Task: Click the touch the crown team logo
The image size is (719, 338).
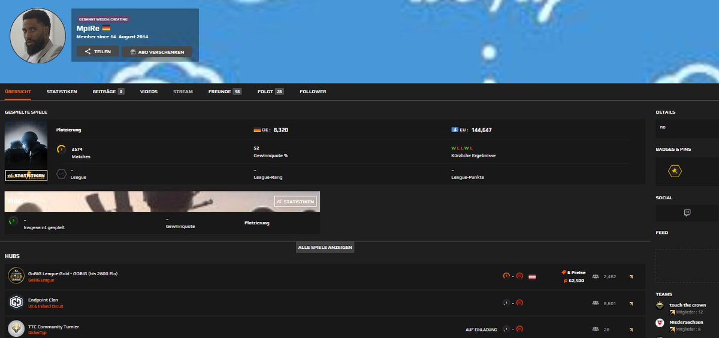Action: pyautogui.click(x=660, y=305)
